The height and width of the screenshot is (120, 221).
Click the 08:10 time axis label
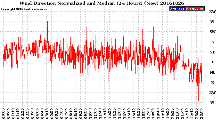(71, 114)
